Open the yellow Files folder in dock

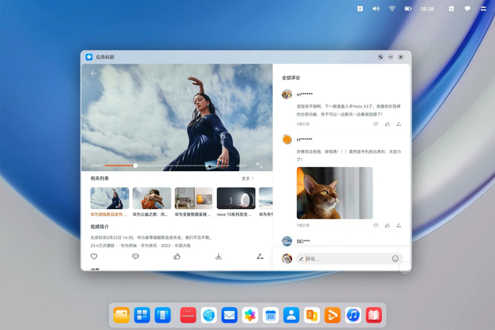[x=122, y=315]
